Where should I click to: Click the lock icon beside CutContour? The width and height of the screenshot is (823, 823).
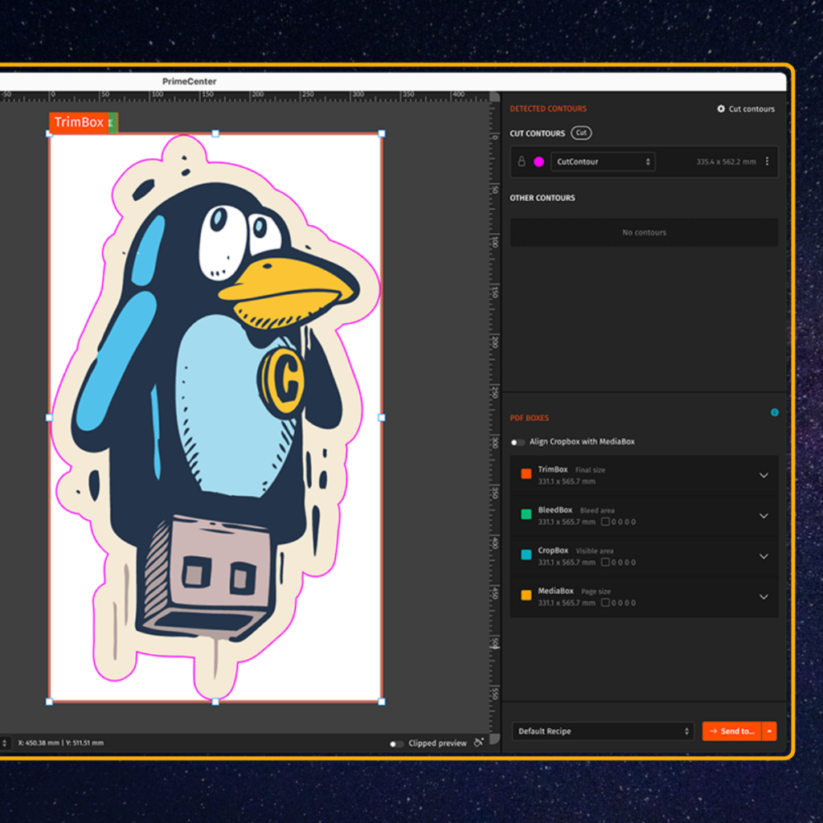click(522, 162)
